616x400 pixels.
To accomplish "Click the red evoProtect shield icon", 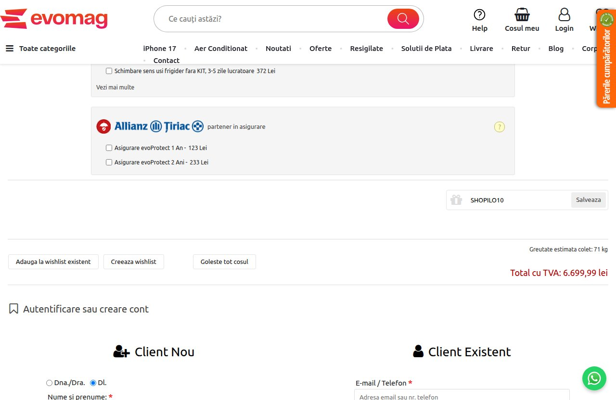I will [103, 126].
